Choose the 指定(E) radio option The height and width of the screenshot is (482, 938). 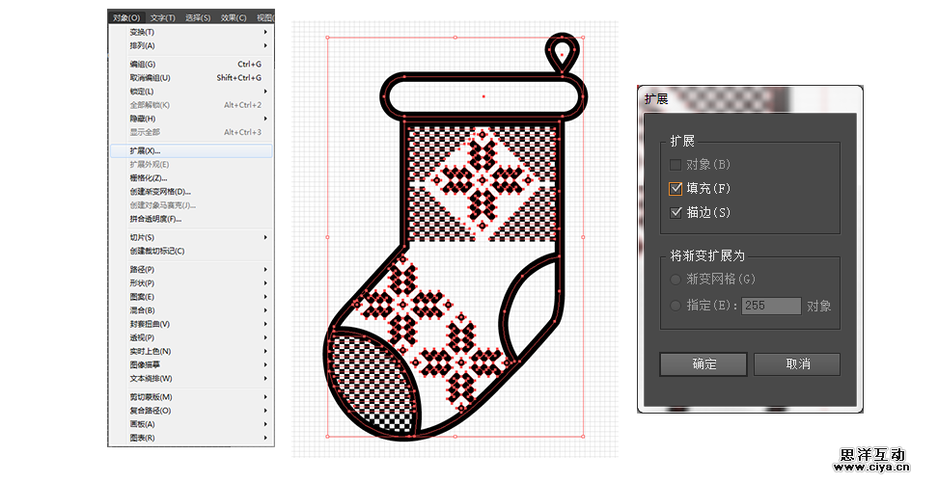click(x=676, y=306)
